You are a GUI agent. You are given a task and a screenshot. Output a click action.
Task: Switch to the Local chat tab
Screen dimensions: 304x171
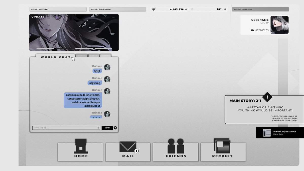click(81, 55)
